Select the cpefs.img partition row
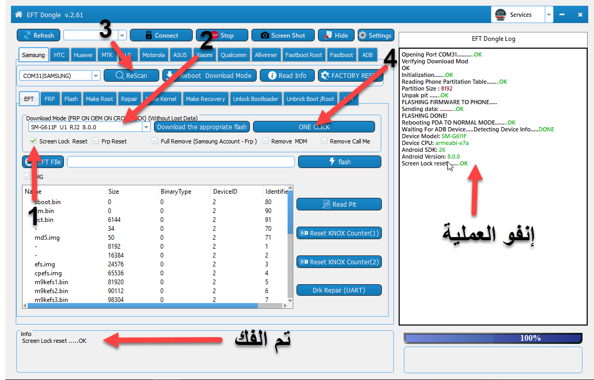 tap(156, 273)
